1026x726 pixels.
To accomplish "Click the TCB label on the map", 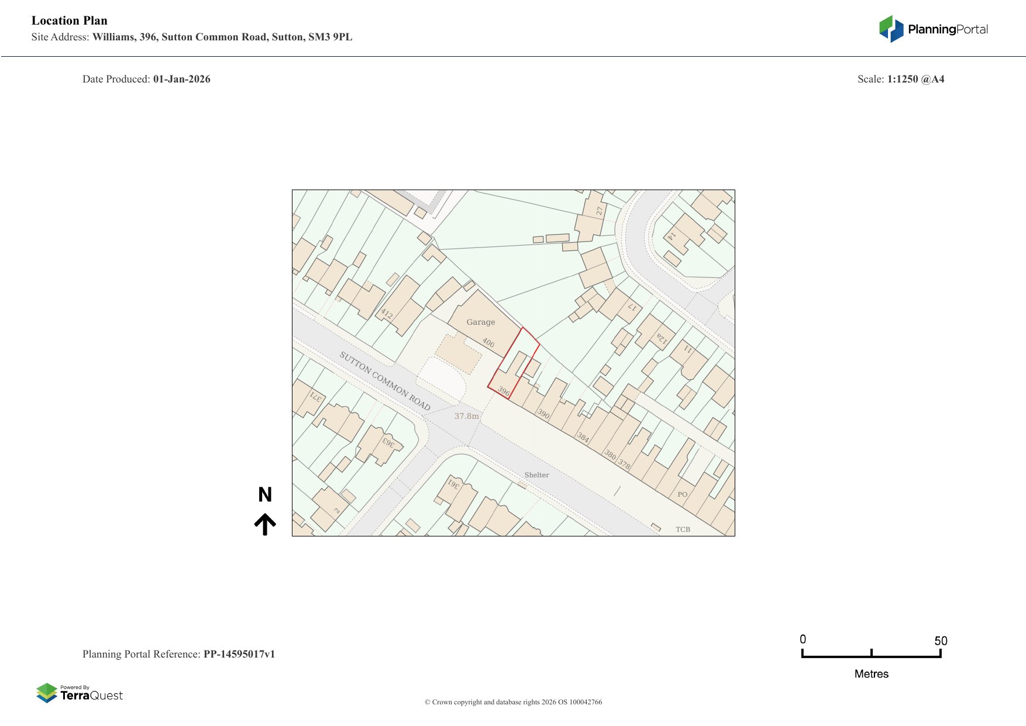I will coord(683,529).
